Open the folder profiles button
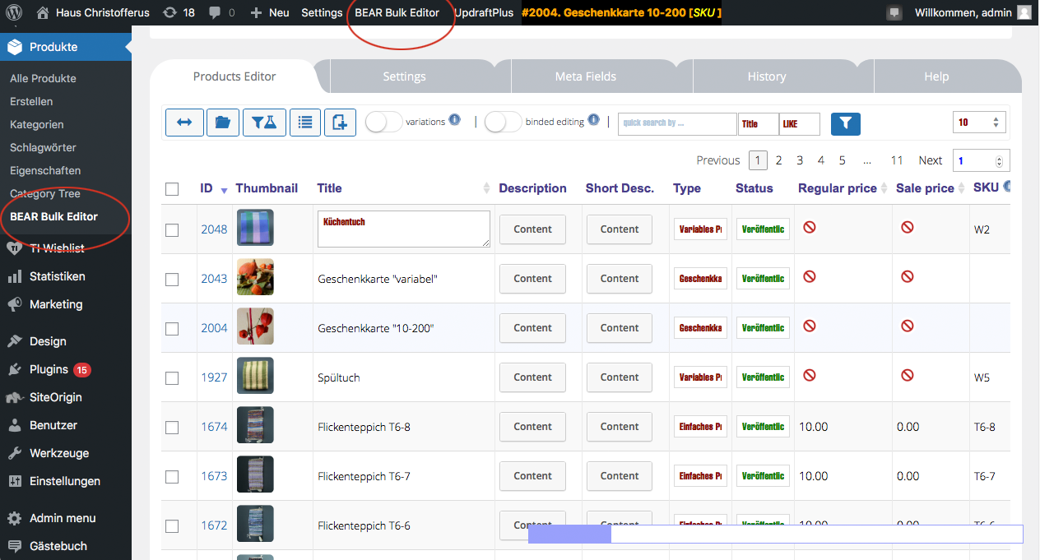The image size is (1040, 560). coord(223,123)
